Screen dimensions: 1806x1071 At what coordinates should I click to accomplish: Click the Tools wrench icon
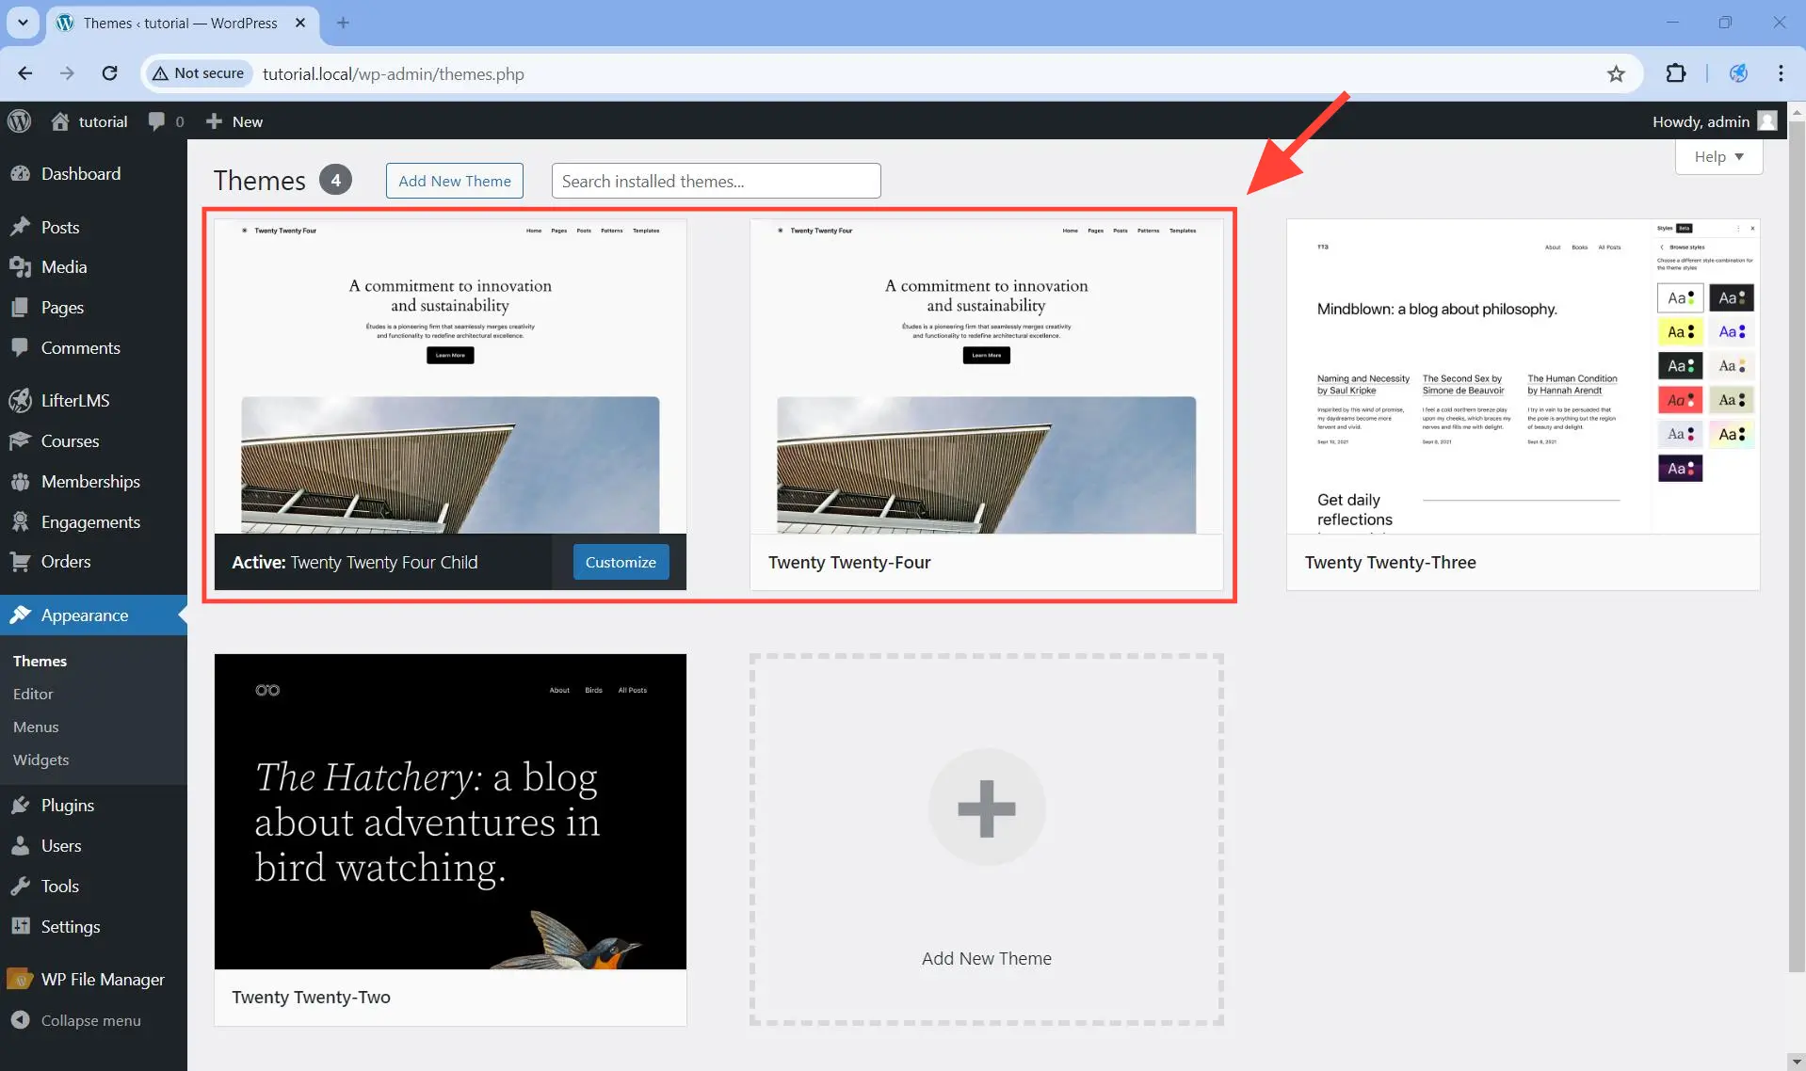coord(20,887)
